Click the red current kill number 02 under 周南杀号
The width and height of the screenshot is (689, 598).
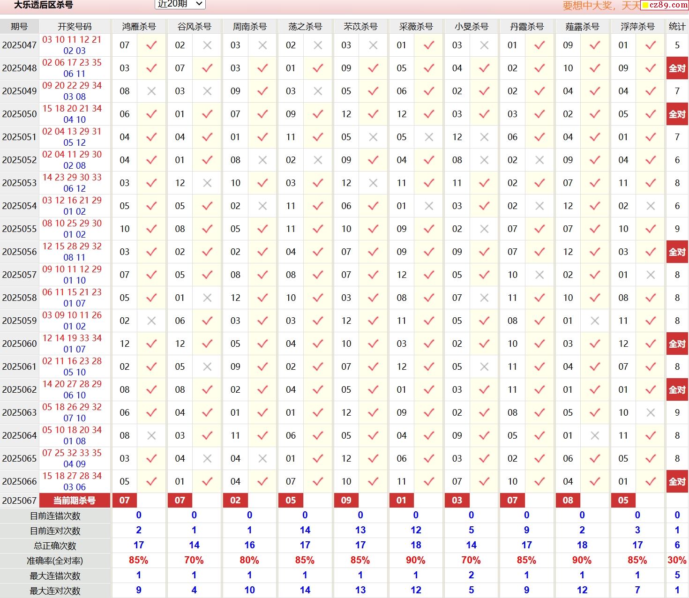(235, 501)
